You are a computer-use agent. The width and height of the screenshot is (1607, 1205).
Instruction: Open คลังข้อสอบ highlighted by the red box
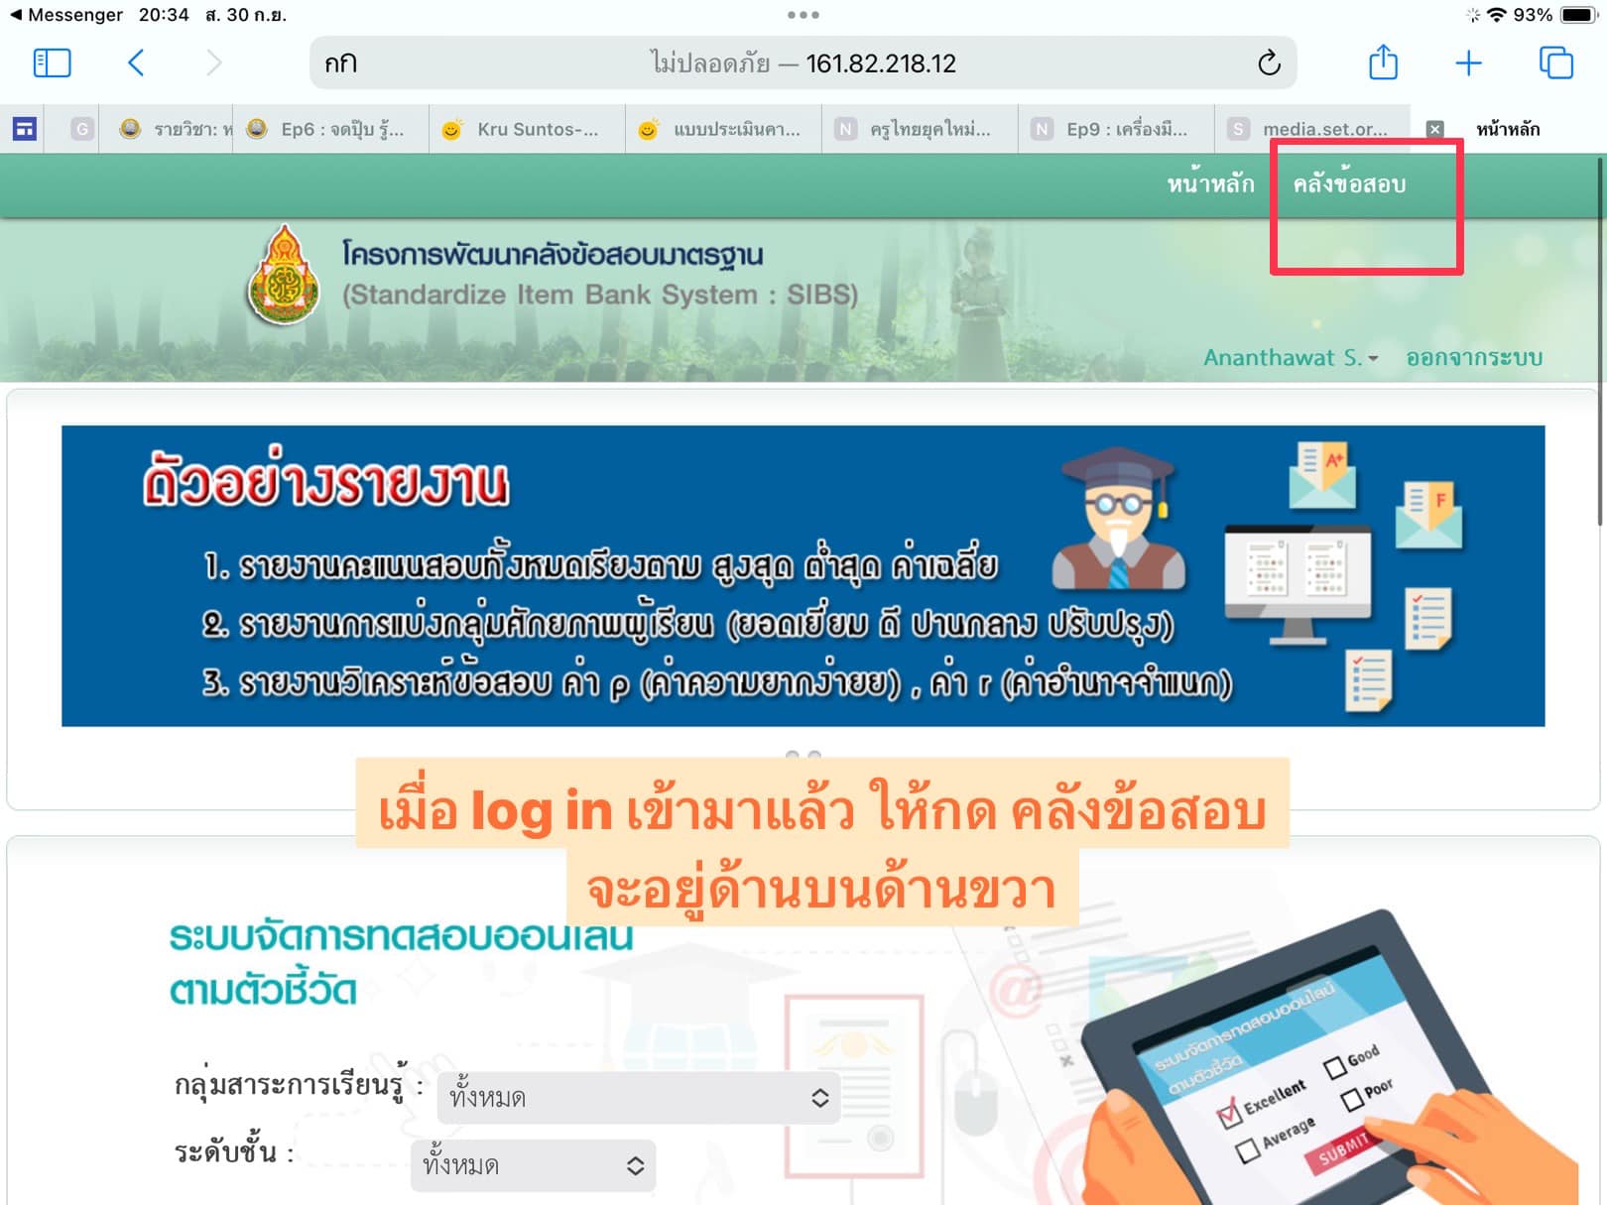coord(1351,182)
